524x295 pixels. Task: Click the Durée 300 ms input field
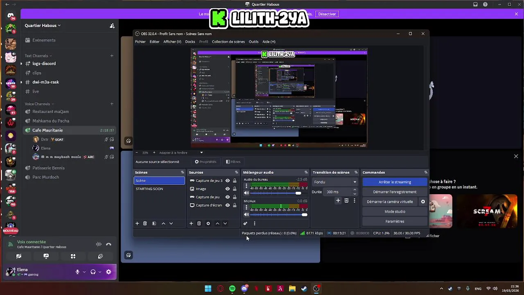pos(338,192)
